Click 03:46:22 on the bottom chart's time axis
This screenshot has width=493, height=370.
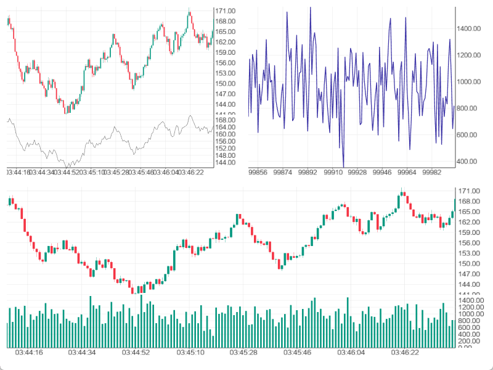click(x=405, y=352)
